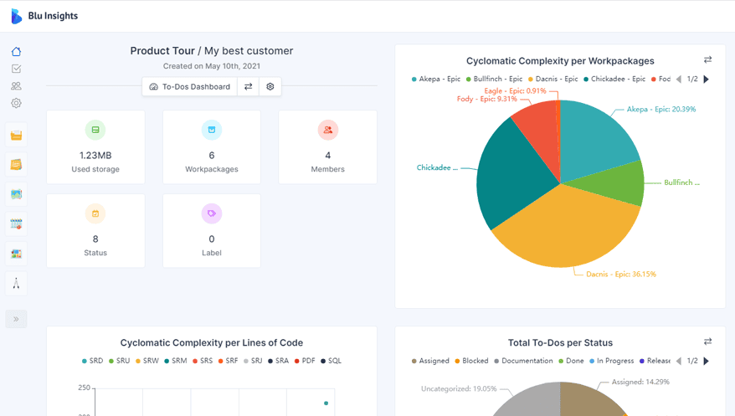This screenshot has height=416, width=735.
Task: Toggle Blocked legend entry in To-Dos chart
Action: 471,361
